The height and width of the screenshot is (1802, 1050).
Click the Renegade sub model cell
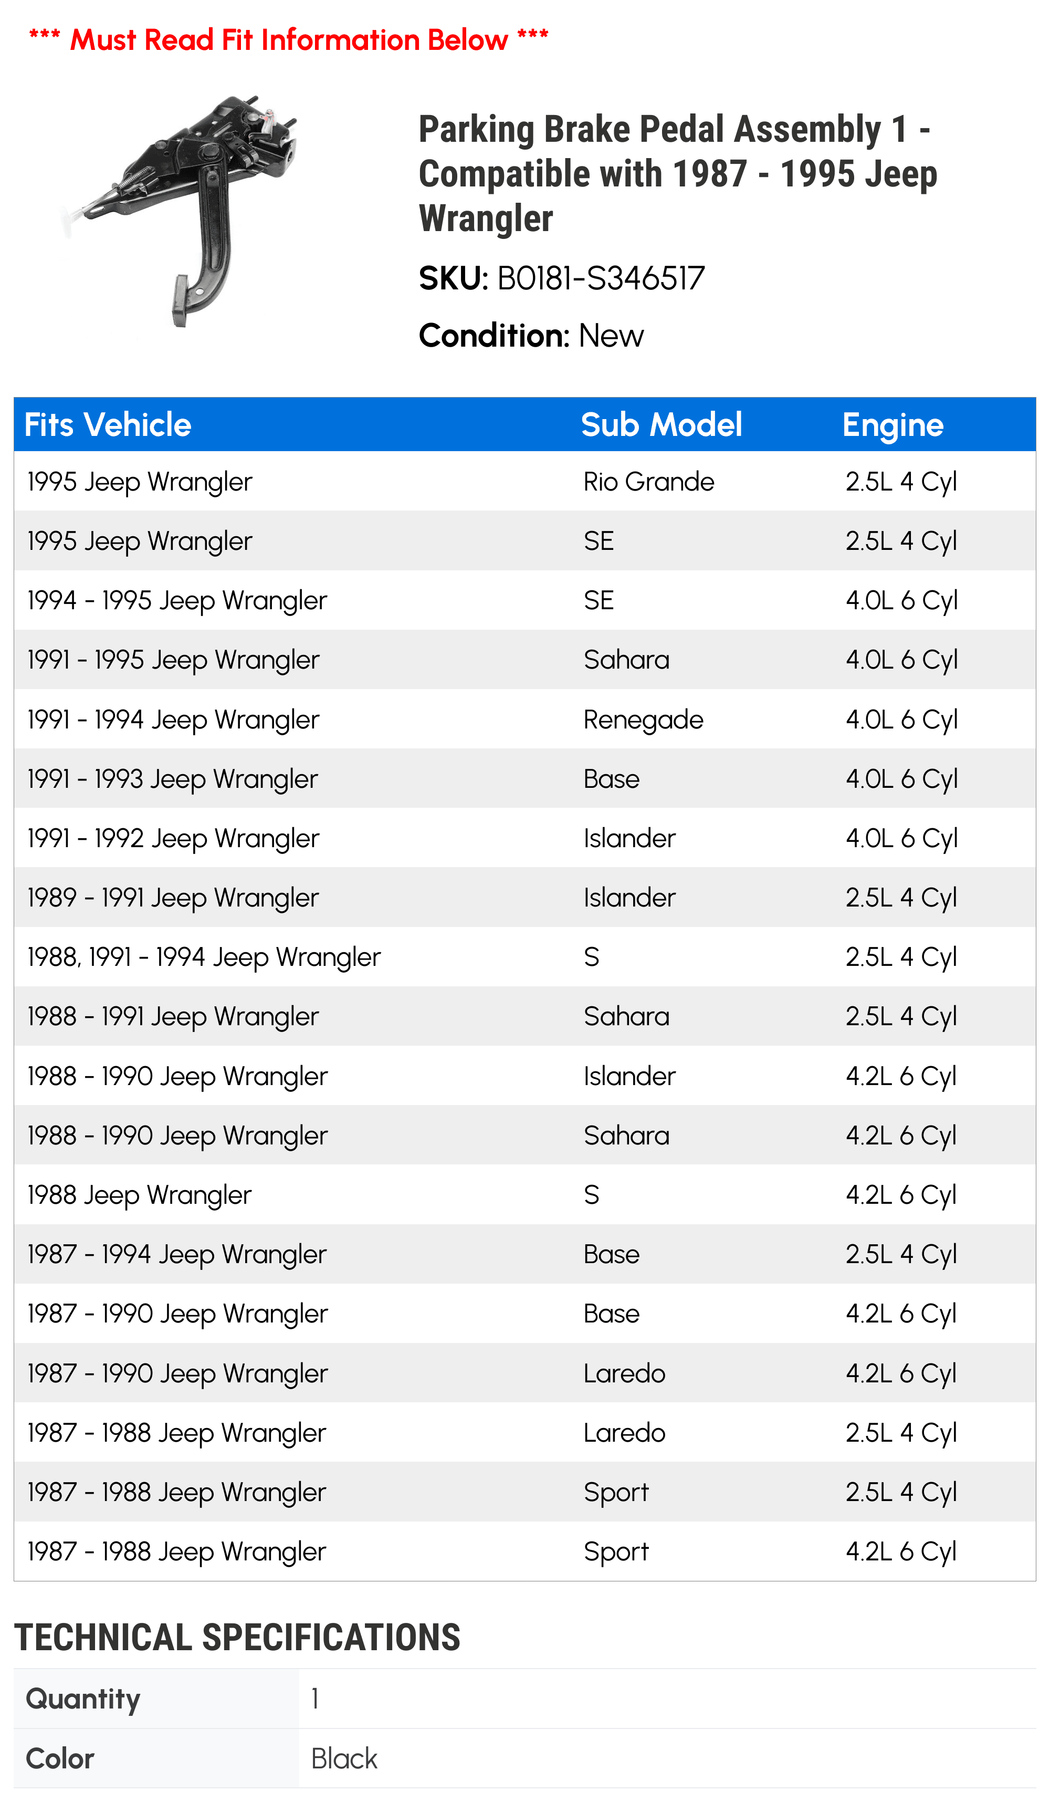tap(643, 720)
